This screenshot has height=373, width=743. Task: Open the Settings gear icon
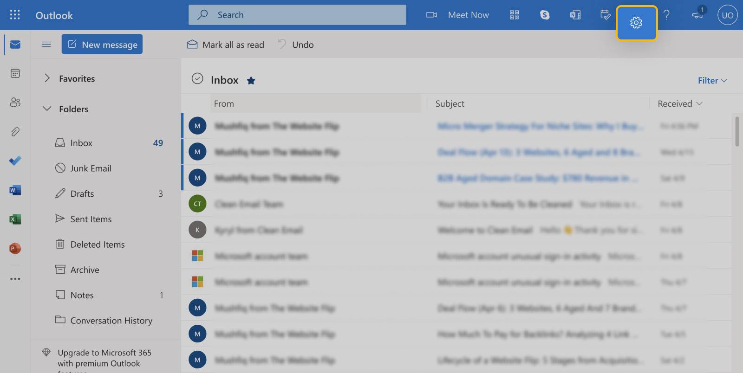[x=636, y=23]
